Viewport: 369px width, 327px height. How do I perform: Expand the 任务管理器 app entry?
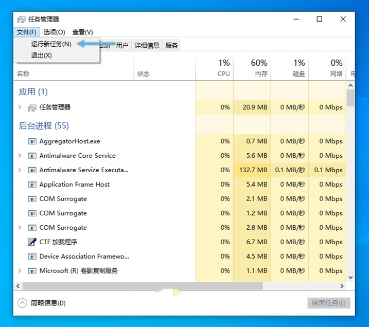click(x=20, y=107)
